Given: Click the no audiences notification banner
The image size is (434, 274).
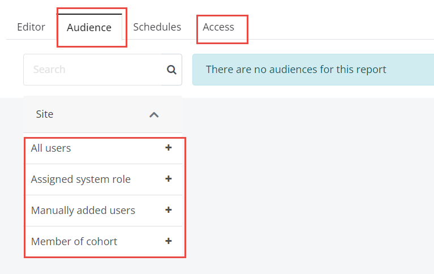Looking at the screenshot, I should [313, 70].
